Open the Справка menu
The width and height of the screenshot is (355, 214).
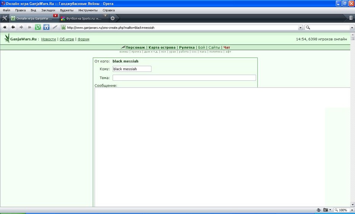coord(108,10)
